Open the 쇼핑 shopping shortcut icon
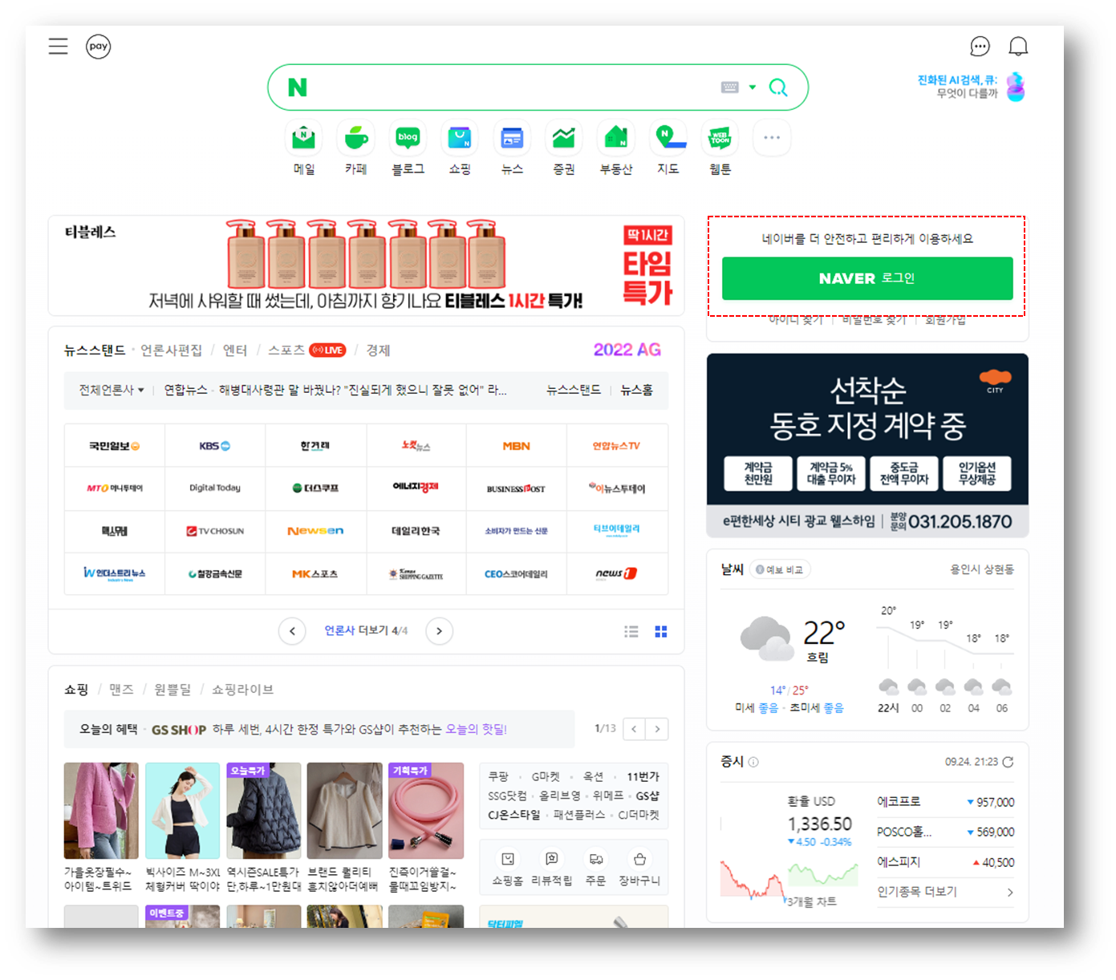Screen dimensions: 1116x980 pyautogui.click(x=460, y=139)
